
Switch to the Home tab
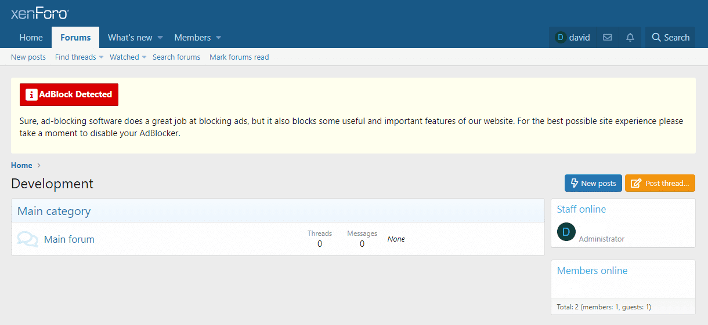31,38
